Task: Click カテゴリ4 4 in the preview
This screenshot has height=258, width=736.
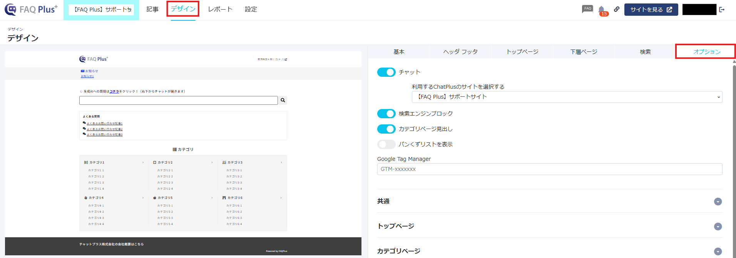Action: pyautogui.click(x=96, y=224)
